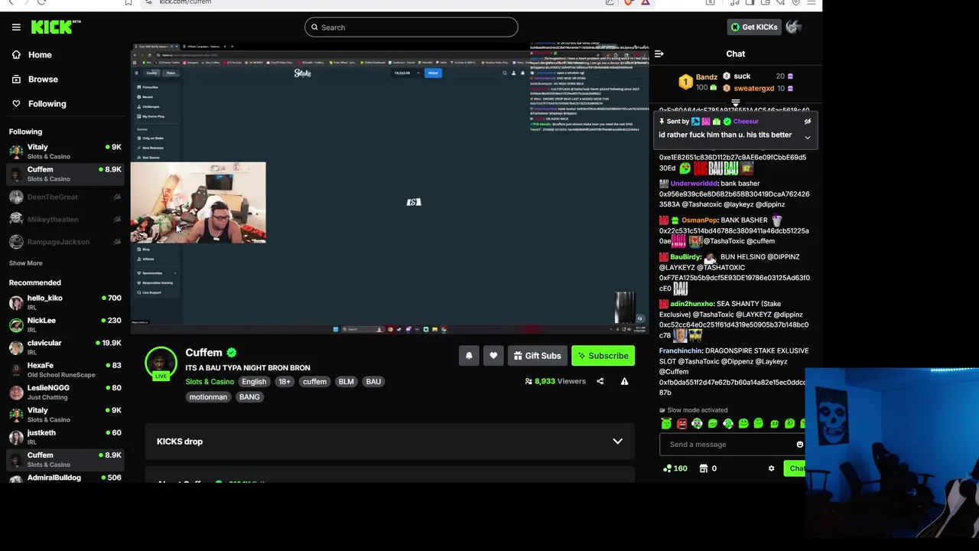Open BauBirdy's profile in chat
The width and height of the screenshot is (979, 551).
[x=685, y=257]
